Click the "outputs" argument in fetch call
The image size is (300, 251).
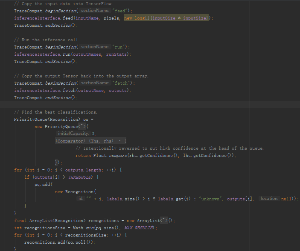118,90
